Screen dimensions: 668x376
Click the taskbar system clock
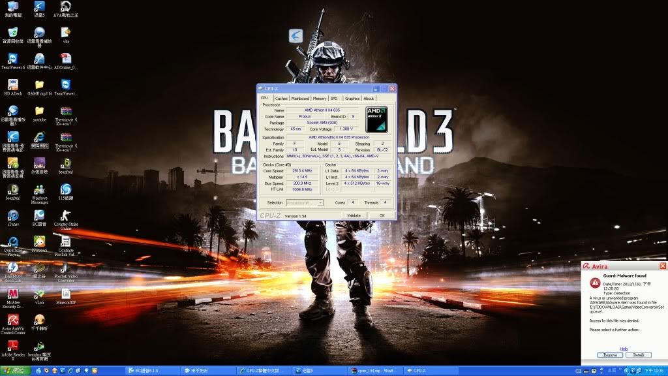tap(654, 371)
